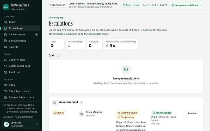Click the stopwatch icon next to 9 s
Image resolution: width=210 pixels, height=131 pixels.
pyautogui.click(x=107, y=46)
